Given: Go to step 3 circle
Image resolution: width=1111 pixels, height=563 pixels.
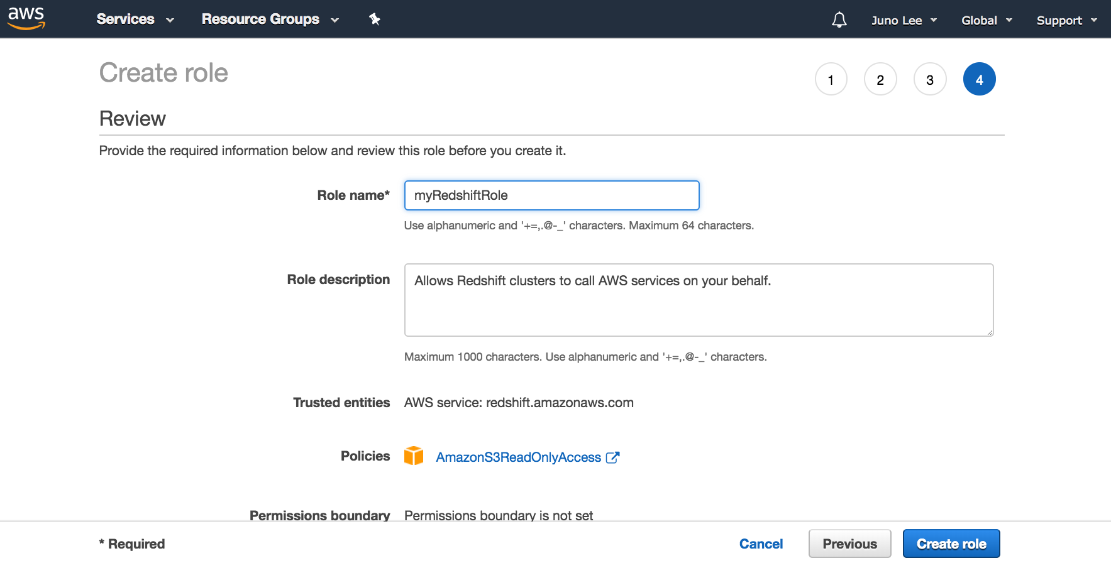Looking at the screenshot, I should click(930, 80).
